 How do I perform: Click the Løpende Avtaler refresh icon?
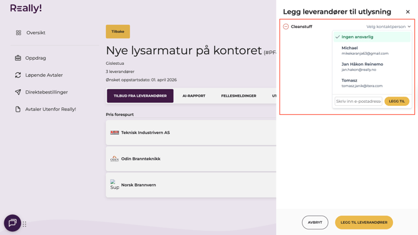pos(18,75)
